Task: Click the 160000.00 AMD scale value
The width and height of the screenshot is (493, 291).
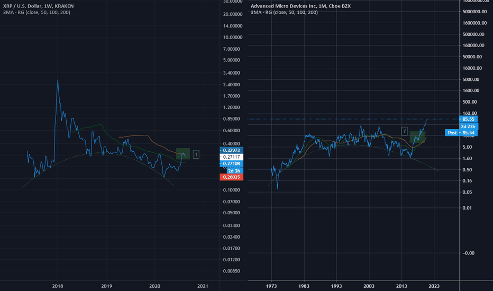Action: point(473,46)
